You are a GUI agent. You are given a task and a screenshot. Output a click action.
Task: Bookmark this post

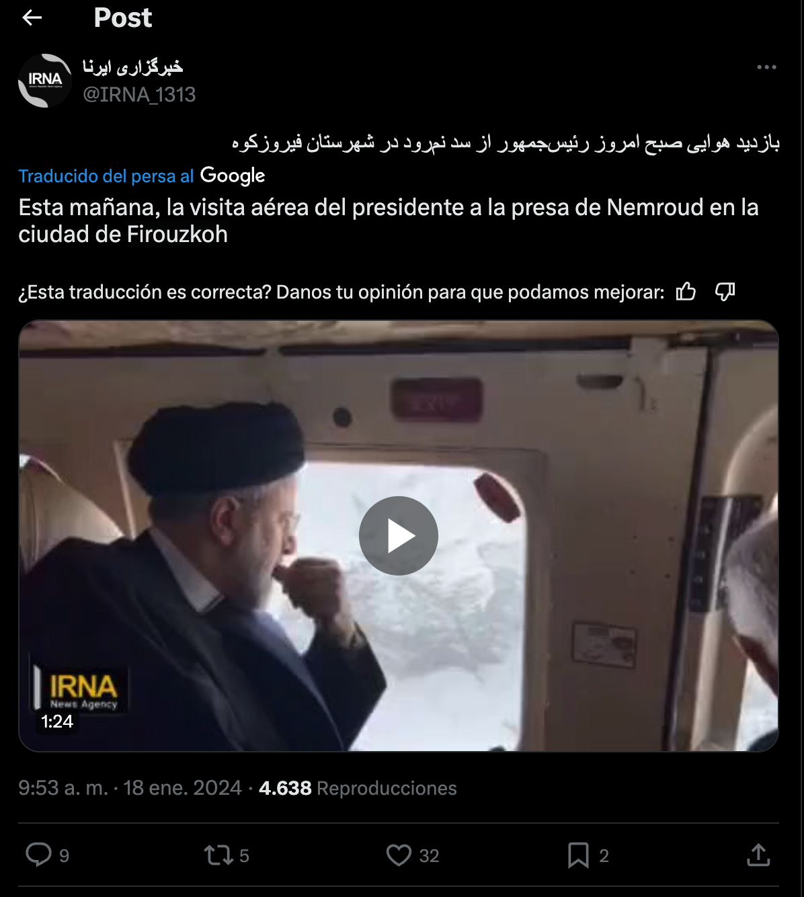578,855
